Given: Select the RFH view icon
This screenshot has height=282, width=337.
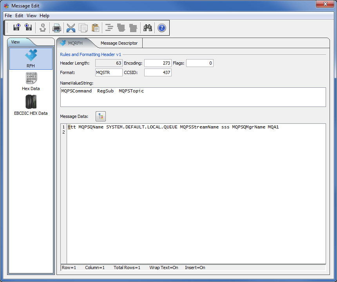Looking at the screenshot, I should (x=31, y=58).
